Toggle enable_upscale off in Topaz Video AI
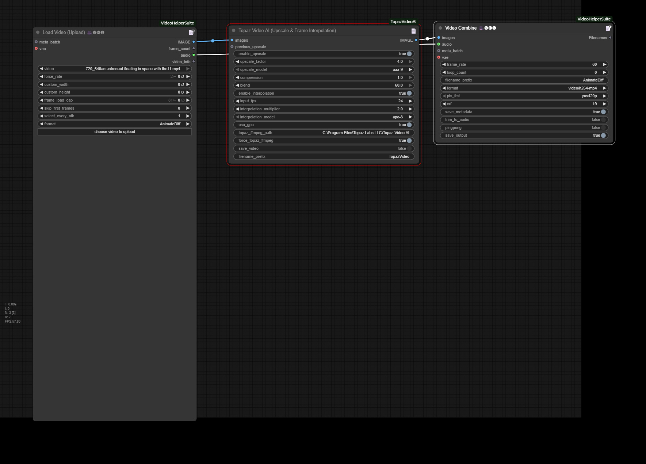 409,54
